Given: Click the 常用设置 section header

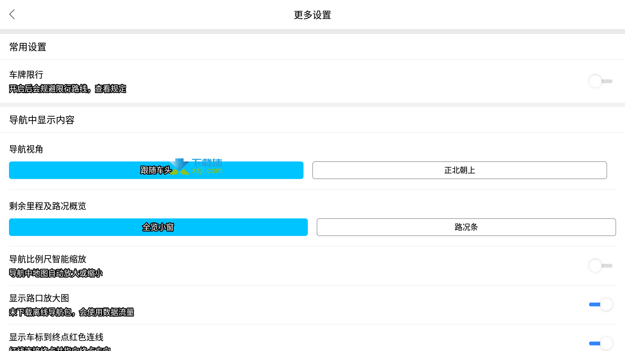Looking at the screenshot, I should click(28, 47).
